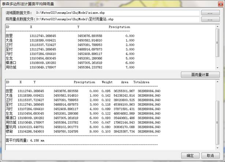Click the 面平均降雨量: 4.158 mm result line
The image size is (225, 162).
(x=25, y=140)
